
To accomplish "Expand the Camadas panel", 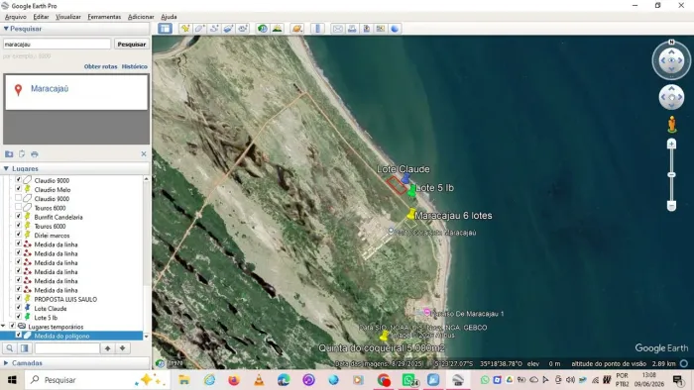I will coord(6,363).
